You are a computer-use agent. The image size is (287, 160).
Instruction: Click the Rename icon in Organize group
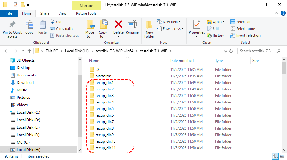132,25
